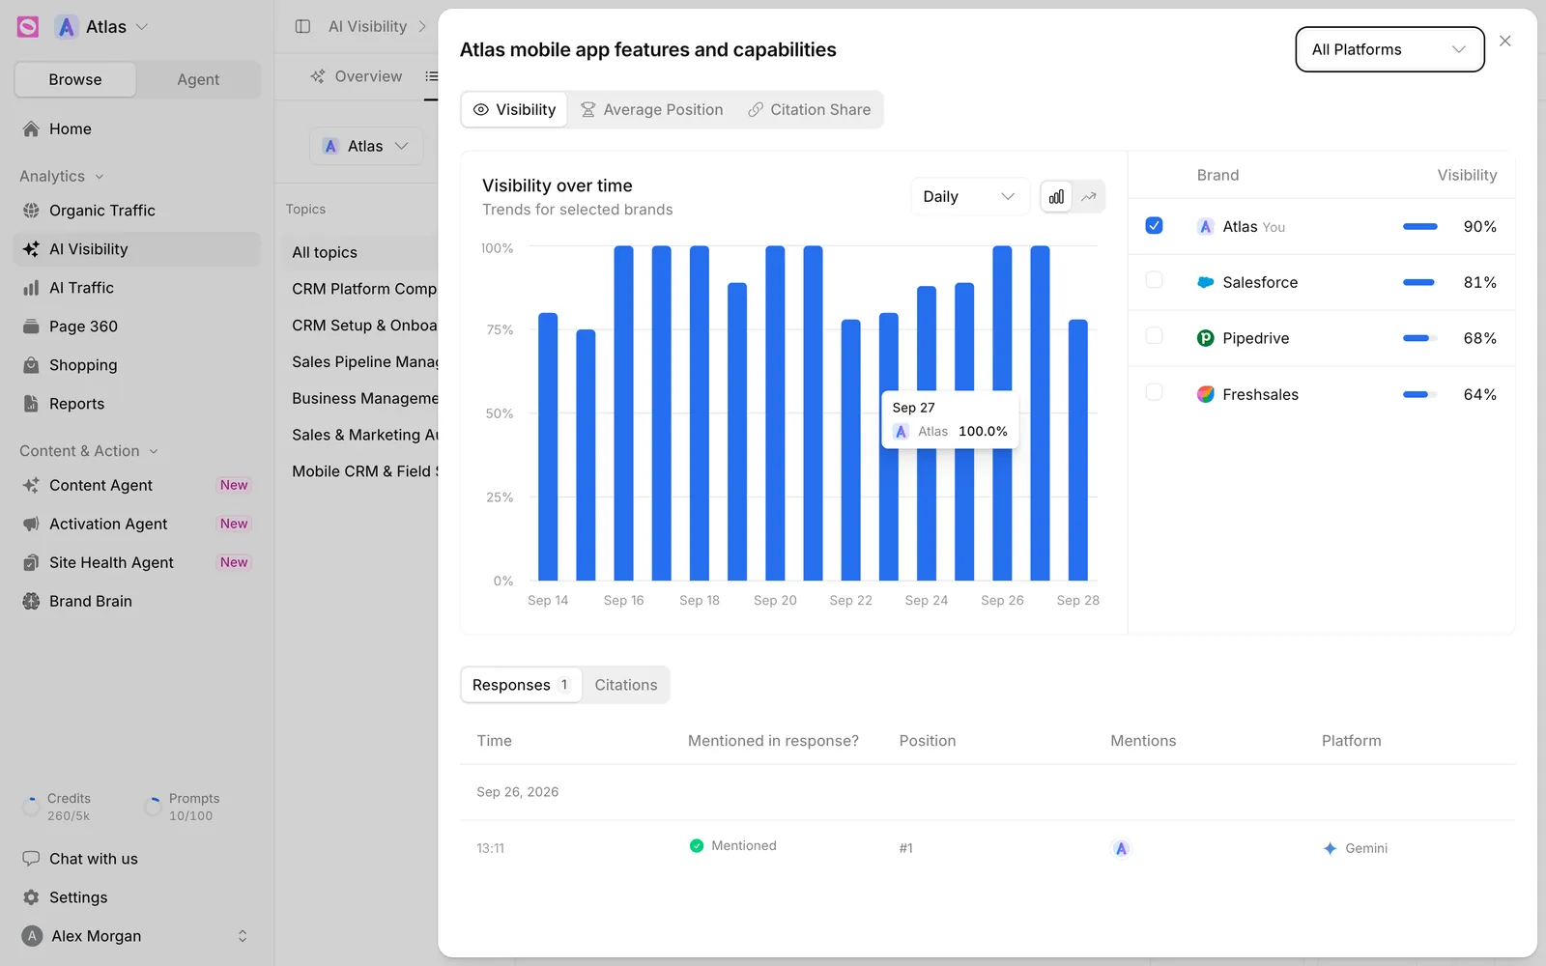
Task: Open Page 360 section
Action: coord(136,326)
